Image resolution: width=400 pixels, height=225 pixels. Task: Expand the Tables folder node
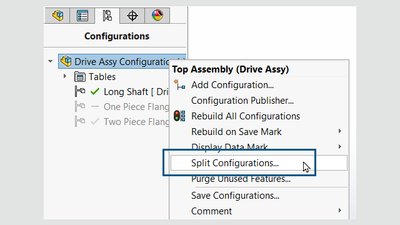[65, 76]
